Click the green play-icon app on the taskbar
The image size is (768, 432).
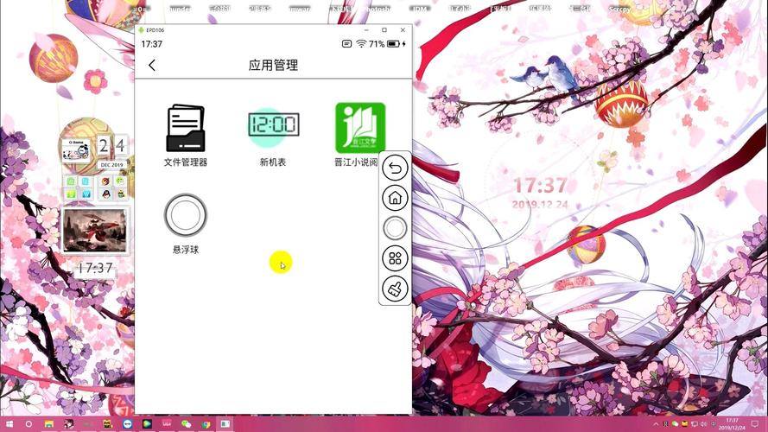point(147,424)
